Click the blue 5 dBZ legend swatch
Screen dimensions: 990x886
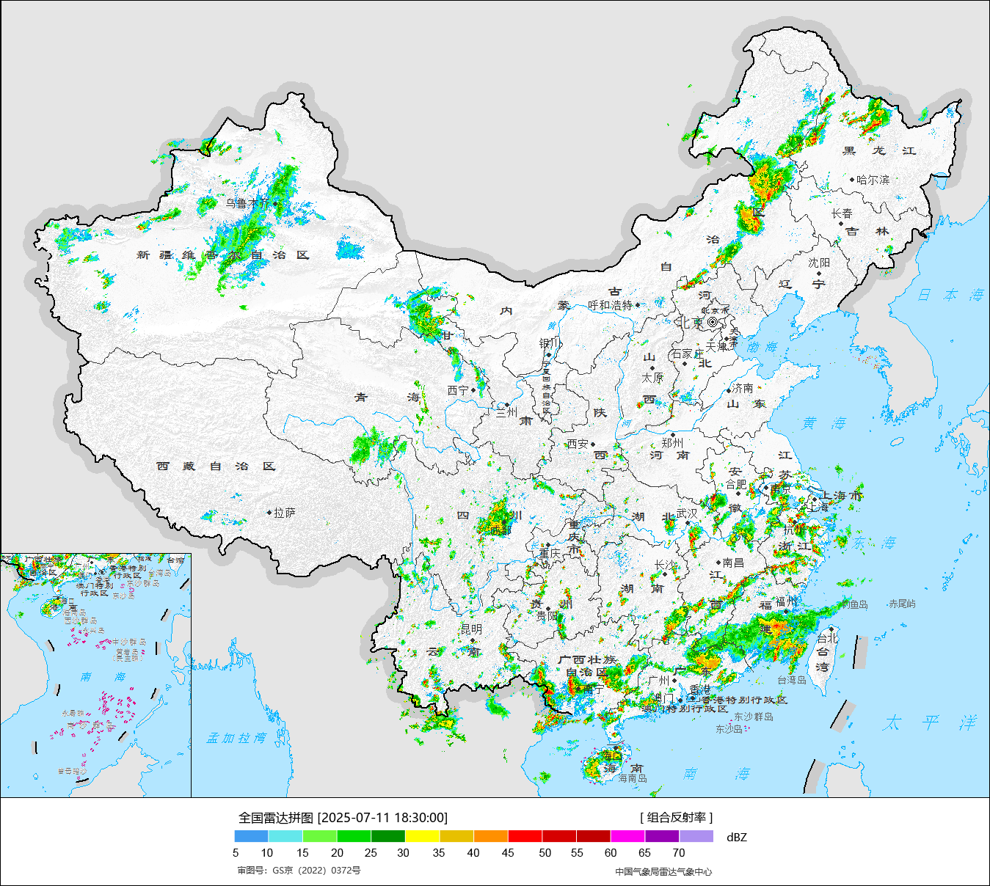tap(251, 836)
